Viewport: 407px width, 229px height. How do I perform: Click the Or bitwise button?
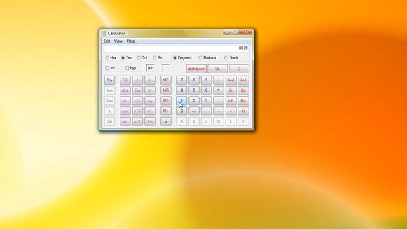coord(231,90)
